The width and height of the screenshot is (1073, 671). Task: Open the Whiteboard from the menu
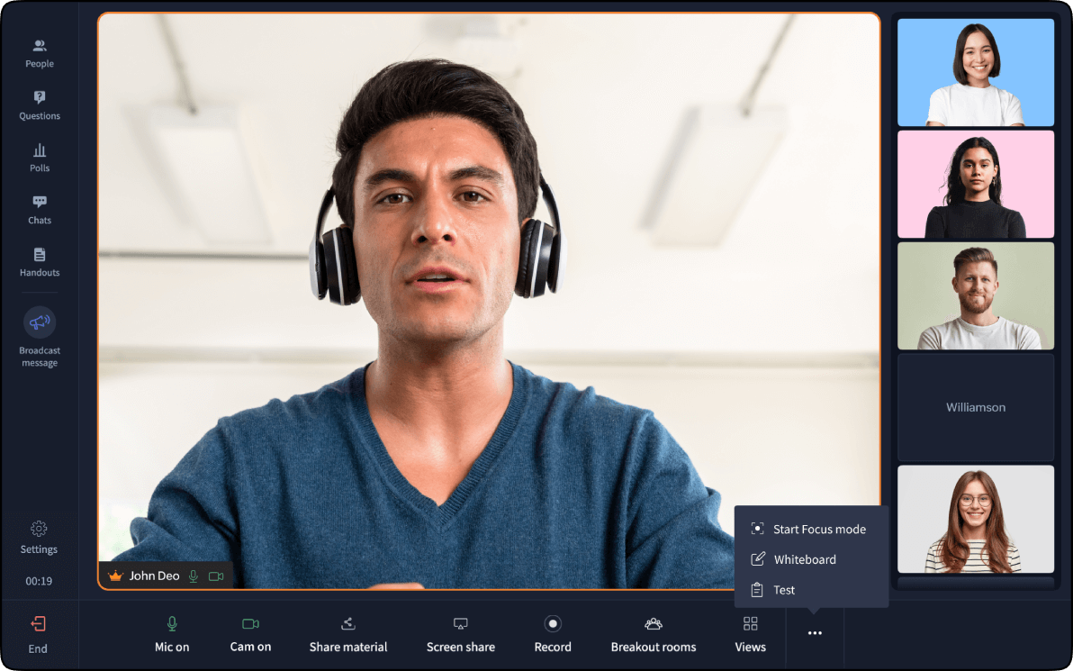pyautogui.click(x=806, y=559)
